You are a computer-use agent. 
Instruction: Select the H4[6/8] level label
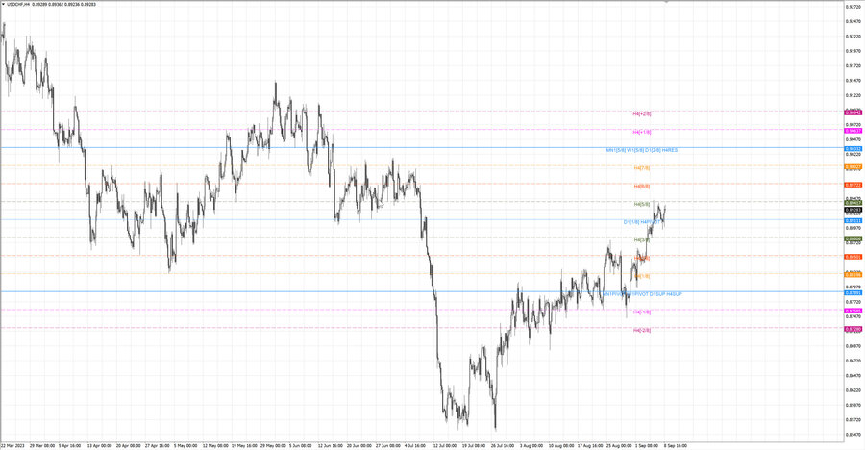(642, 187)
